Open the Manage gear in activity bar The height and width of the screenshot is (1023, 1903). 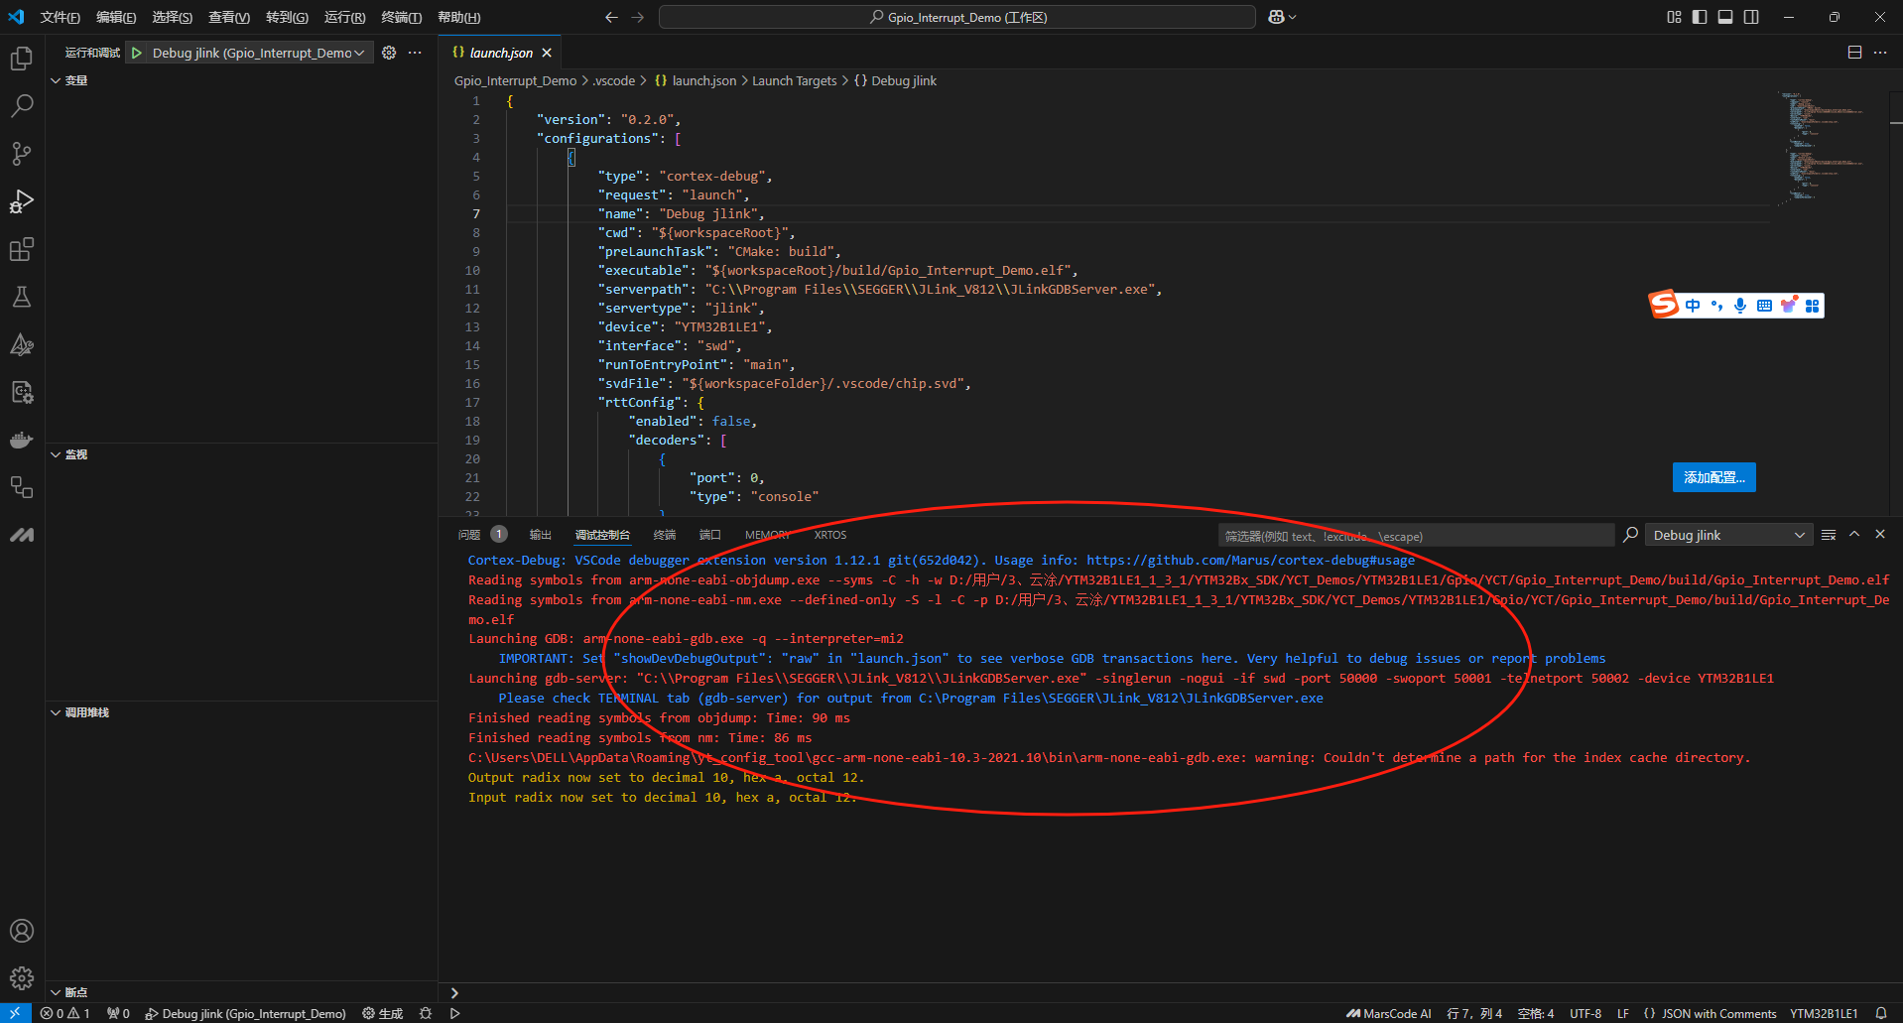pyautogui.click(x=22, y=978)
